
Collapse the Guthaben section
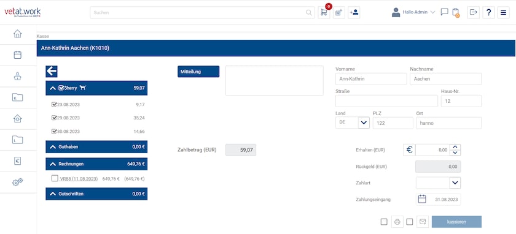click(x=53, y=147)
